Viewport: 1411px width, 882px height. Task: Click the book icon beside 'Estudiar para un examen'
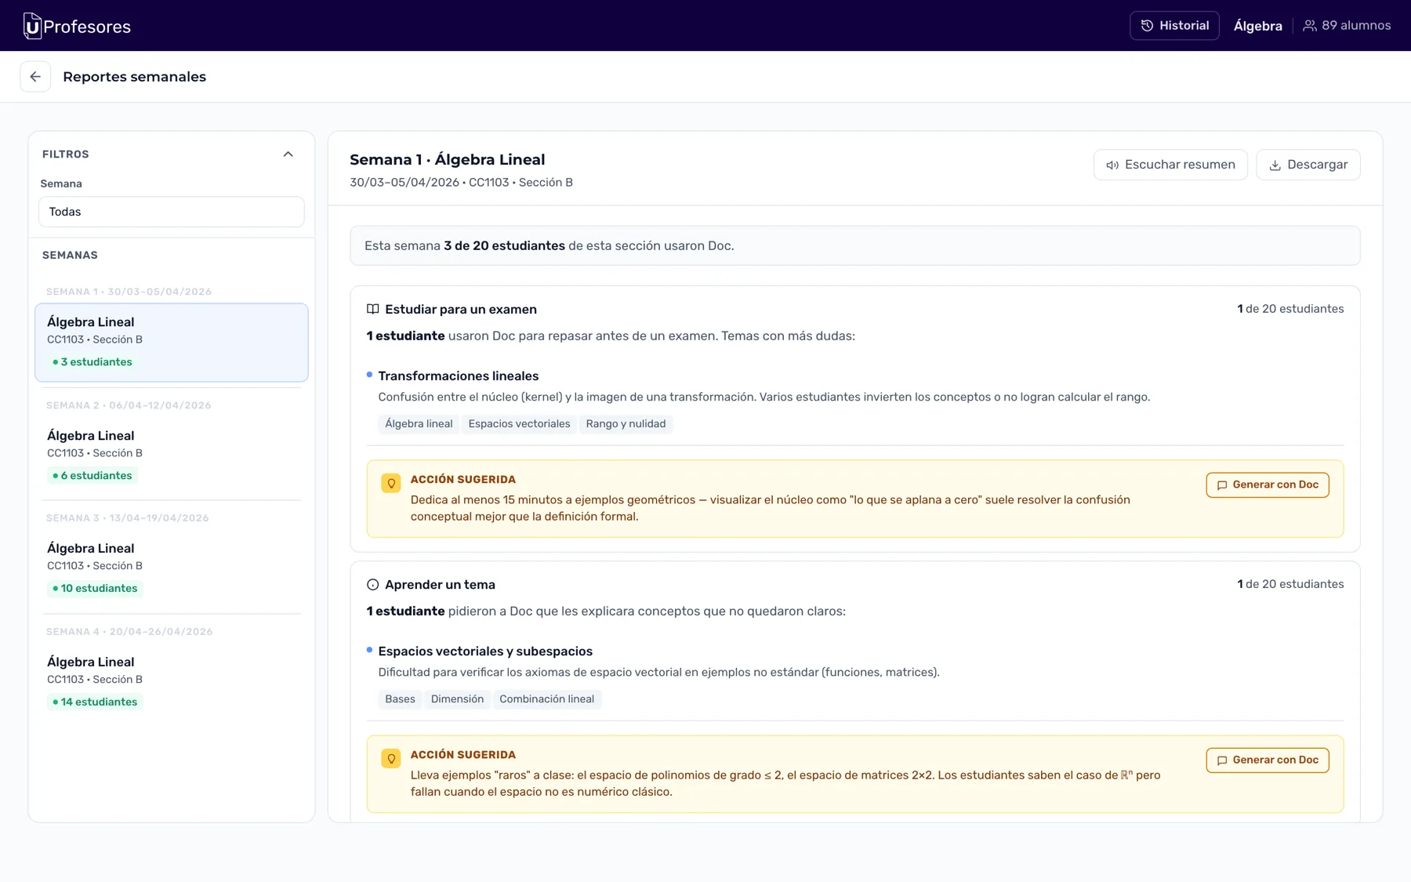(373, 310)
